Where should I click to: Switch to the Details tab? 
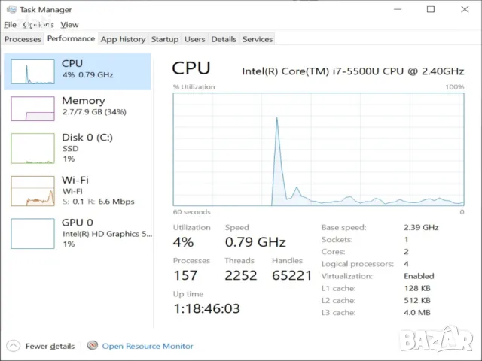[x=224, y=39]
